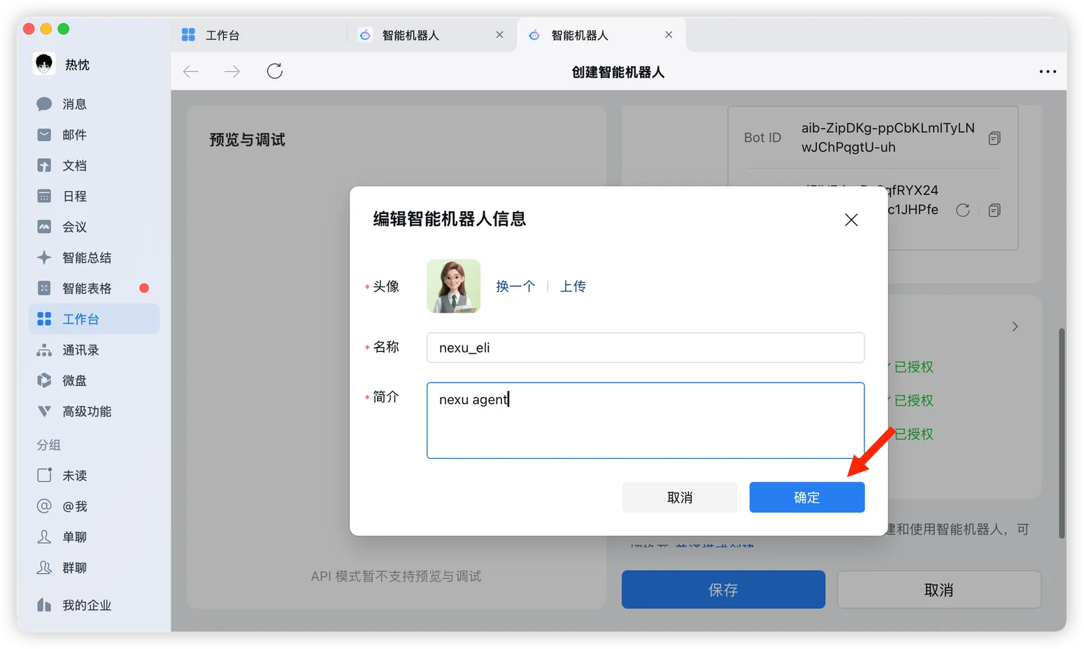Expand the authorized permissions panel chevron
Image resolution: width=1084 pixels, height=649 pixels.
pos(1015,326)
